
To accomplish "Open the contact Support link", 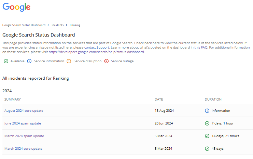I will point(97,48).
